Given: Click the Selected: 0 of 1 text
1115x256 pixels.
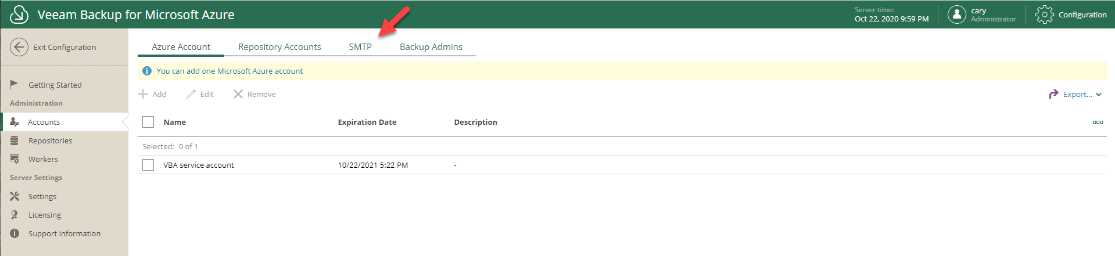Looking at the screenshot, I should tap(170, 146).
